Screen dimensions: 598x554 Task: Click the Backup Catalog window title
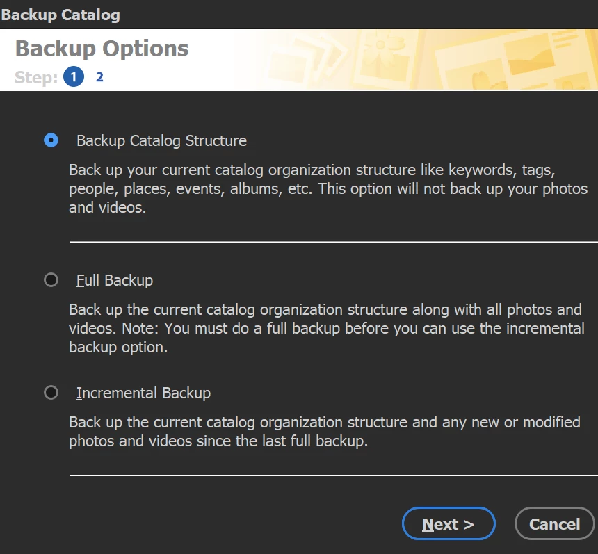click(60, 15)
